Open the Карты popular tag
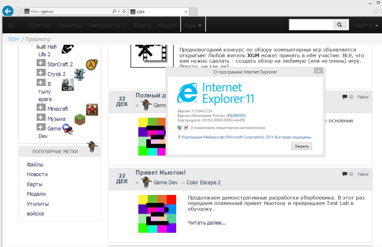382x247 pixels. click(x=35, y=184)
